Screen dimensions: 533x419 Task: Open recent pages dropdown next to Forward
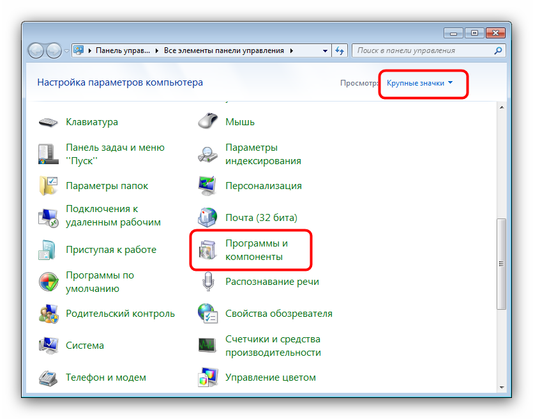[x=66, y=51]
